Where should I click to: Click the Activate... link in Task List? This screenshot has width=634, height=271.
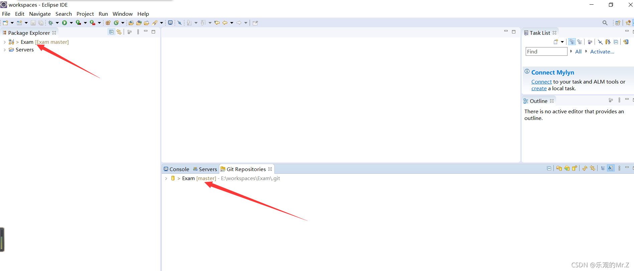[602, 51]
